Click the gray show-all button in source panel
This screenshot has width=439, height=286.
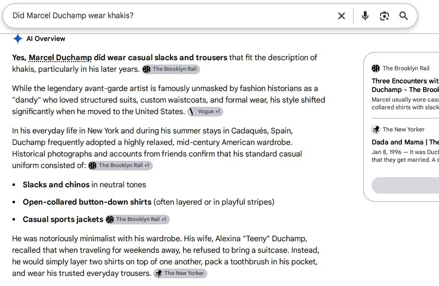click(x=405, y=185)
